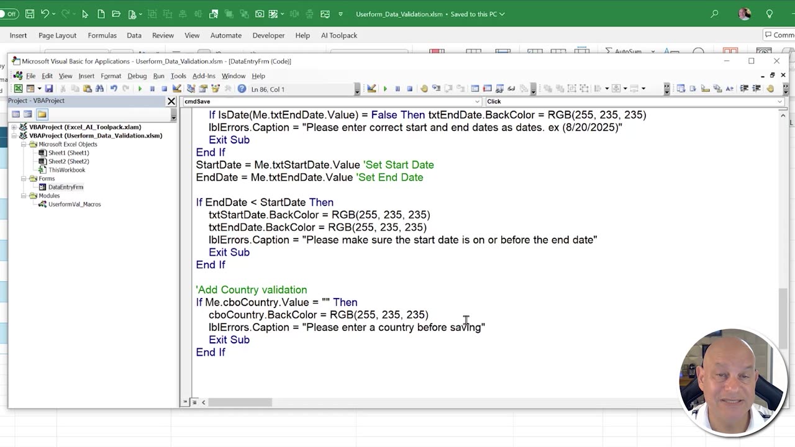This screenshot has width=795, height=447.
Task: Open Project Explorer icon in toolbar
Action: [191, 89]
